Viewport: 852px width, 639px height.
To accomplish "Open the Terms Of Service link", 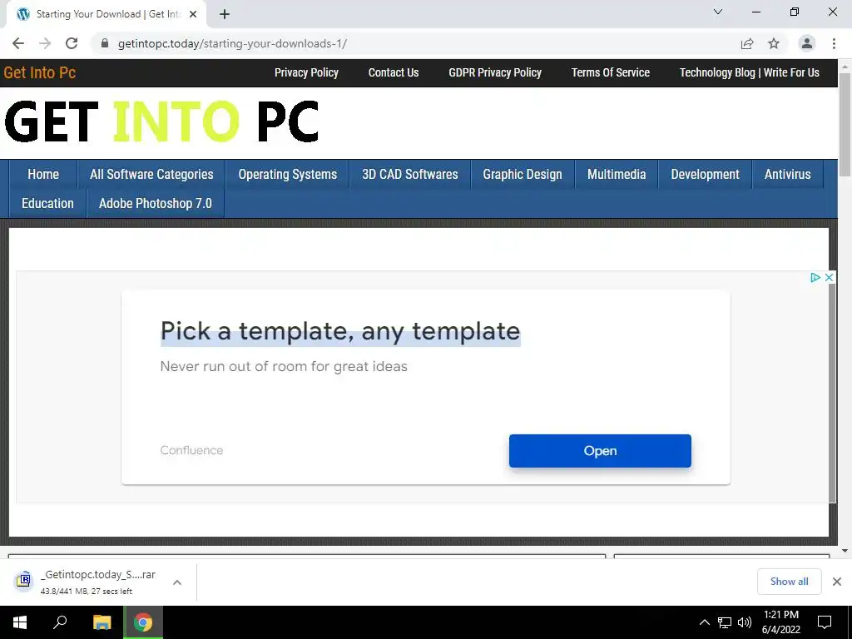I will (x=610, y=73).
